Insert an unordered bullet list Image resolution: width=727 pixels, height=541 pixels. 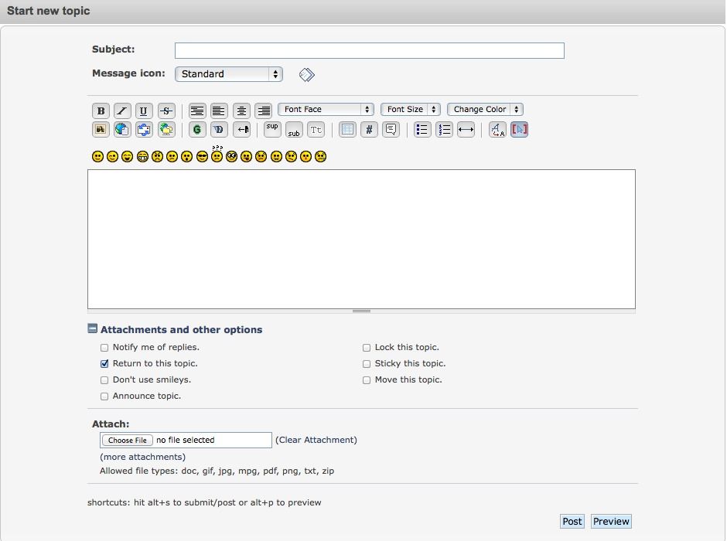tap(422, 129)
